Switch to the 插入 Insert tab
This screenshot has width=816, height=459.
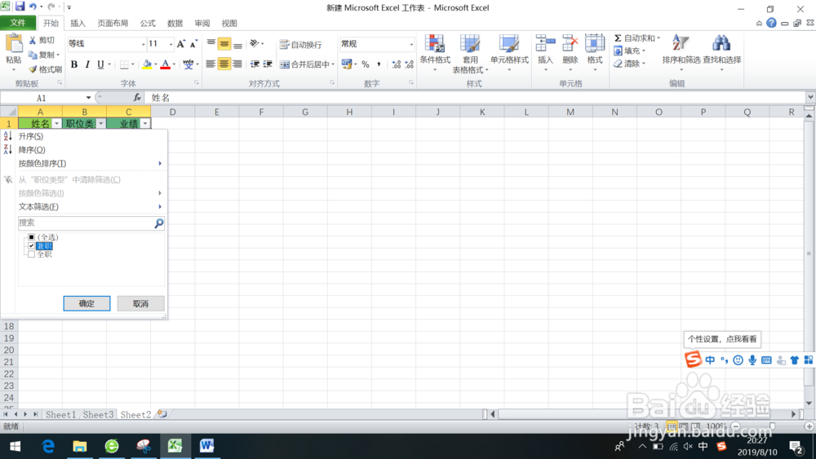(x=78, y=24)
